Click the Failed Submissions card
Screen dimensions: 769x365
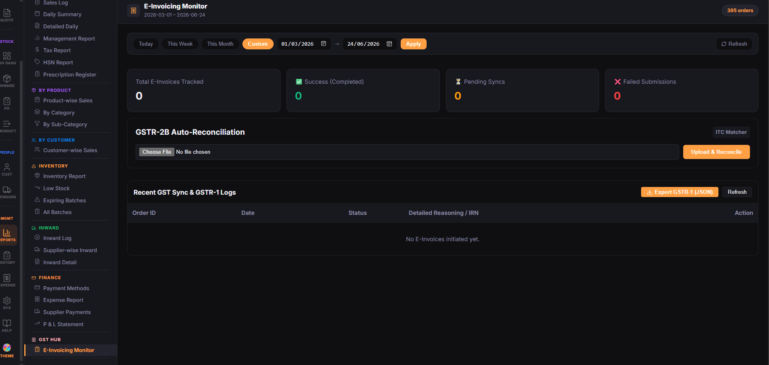click(x=682, y=90)
